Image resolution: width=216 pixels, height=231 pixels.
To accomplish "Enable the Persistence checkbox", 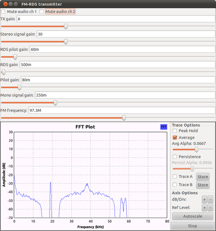I will (x=175, y=157).
